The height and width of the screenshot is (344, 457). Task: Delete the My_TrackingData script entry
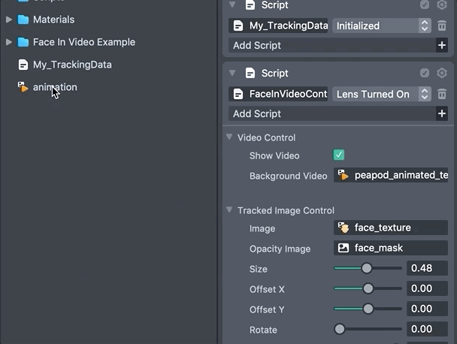pos(442,26)
